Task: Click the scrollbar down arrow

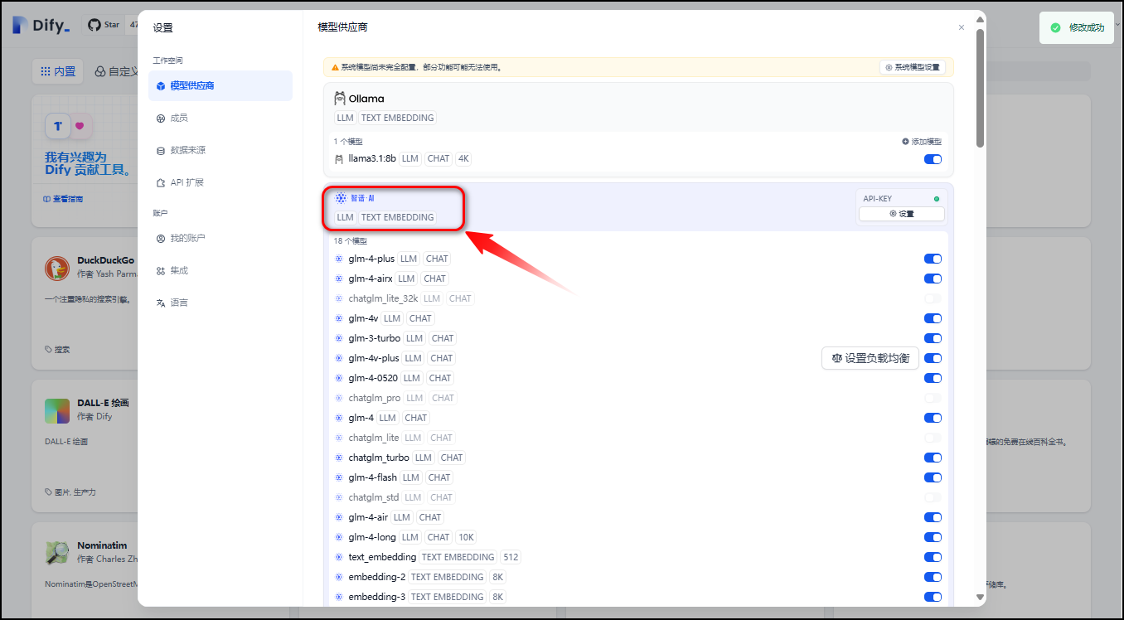Action: tap(981, 597)
